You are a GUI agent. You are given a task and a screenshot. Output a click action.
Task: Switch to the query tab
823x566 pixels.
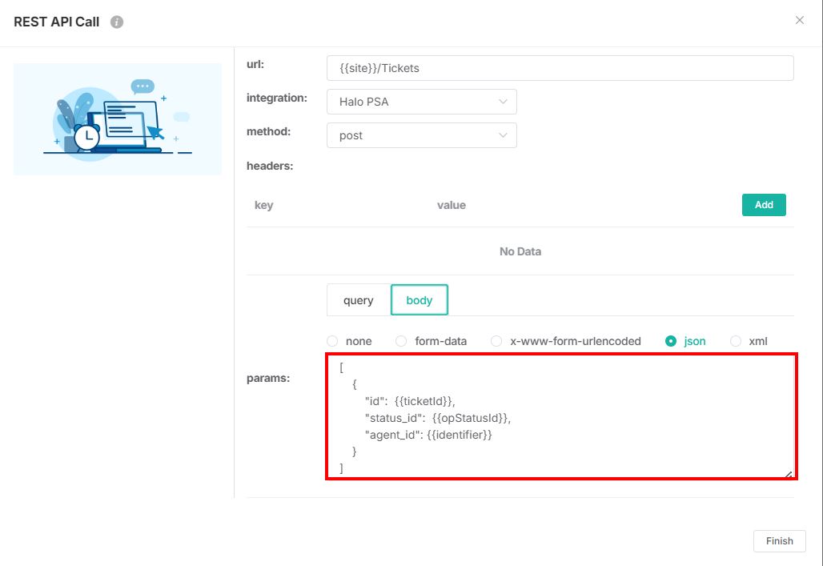357,299
